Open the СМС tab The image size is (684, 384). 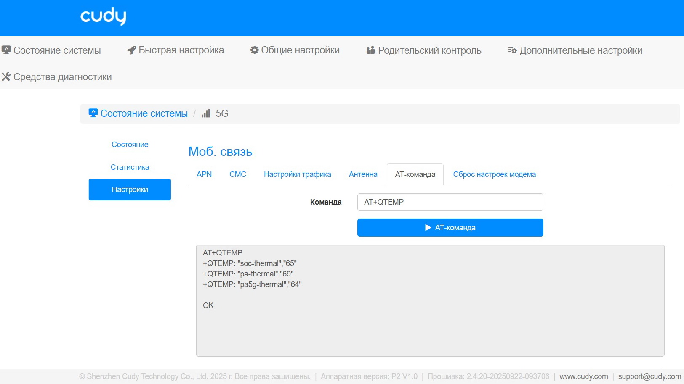click(x=238, y=174)
